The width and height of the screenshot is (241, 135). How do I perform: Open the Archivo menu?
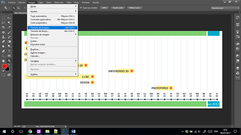[x=12, y=2]
